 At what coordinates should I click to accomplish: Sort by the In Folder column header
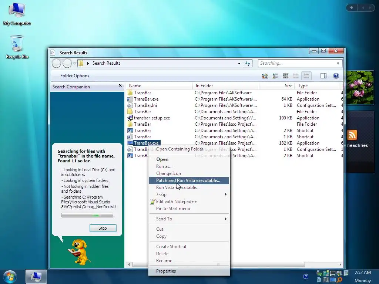coord(226,86)
